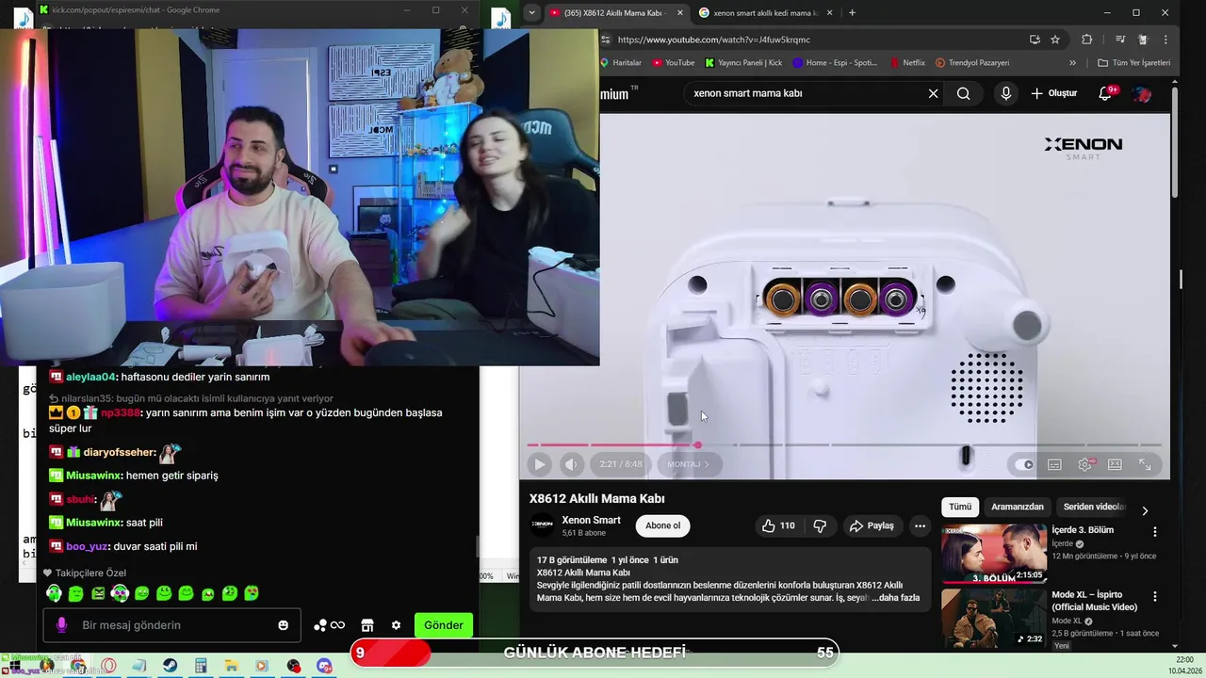Open File Explorer from the taskbar
The image size is (1206, 678).
point(232,666)
